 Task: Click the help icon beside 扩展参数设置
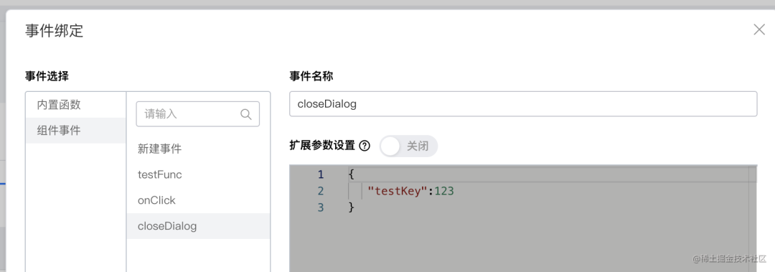pyautogui.click(x=365, y=146)
